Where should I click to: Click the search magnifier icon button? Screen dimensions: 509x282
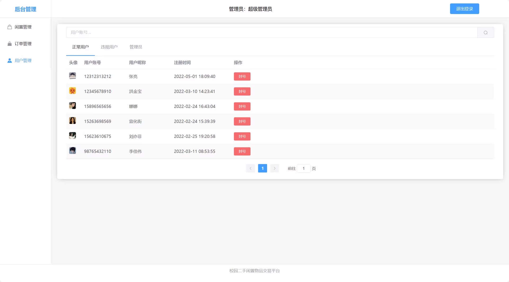click(485, 33)
